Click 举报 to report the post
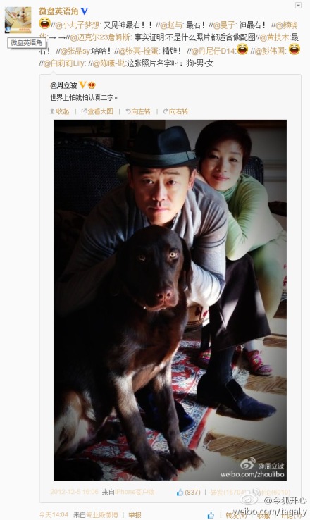Viewport: 310px width, 520px height. pos(135,514)
